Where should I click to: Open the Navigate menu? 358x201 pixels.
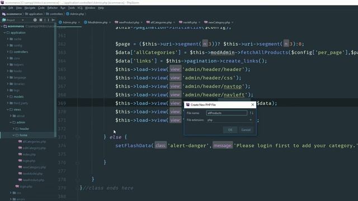pyautogui.click(x=30, y=8)
